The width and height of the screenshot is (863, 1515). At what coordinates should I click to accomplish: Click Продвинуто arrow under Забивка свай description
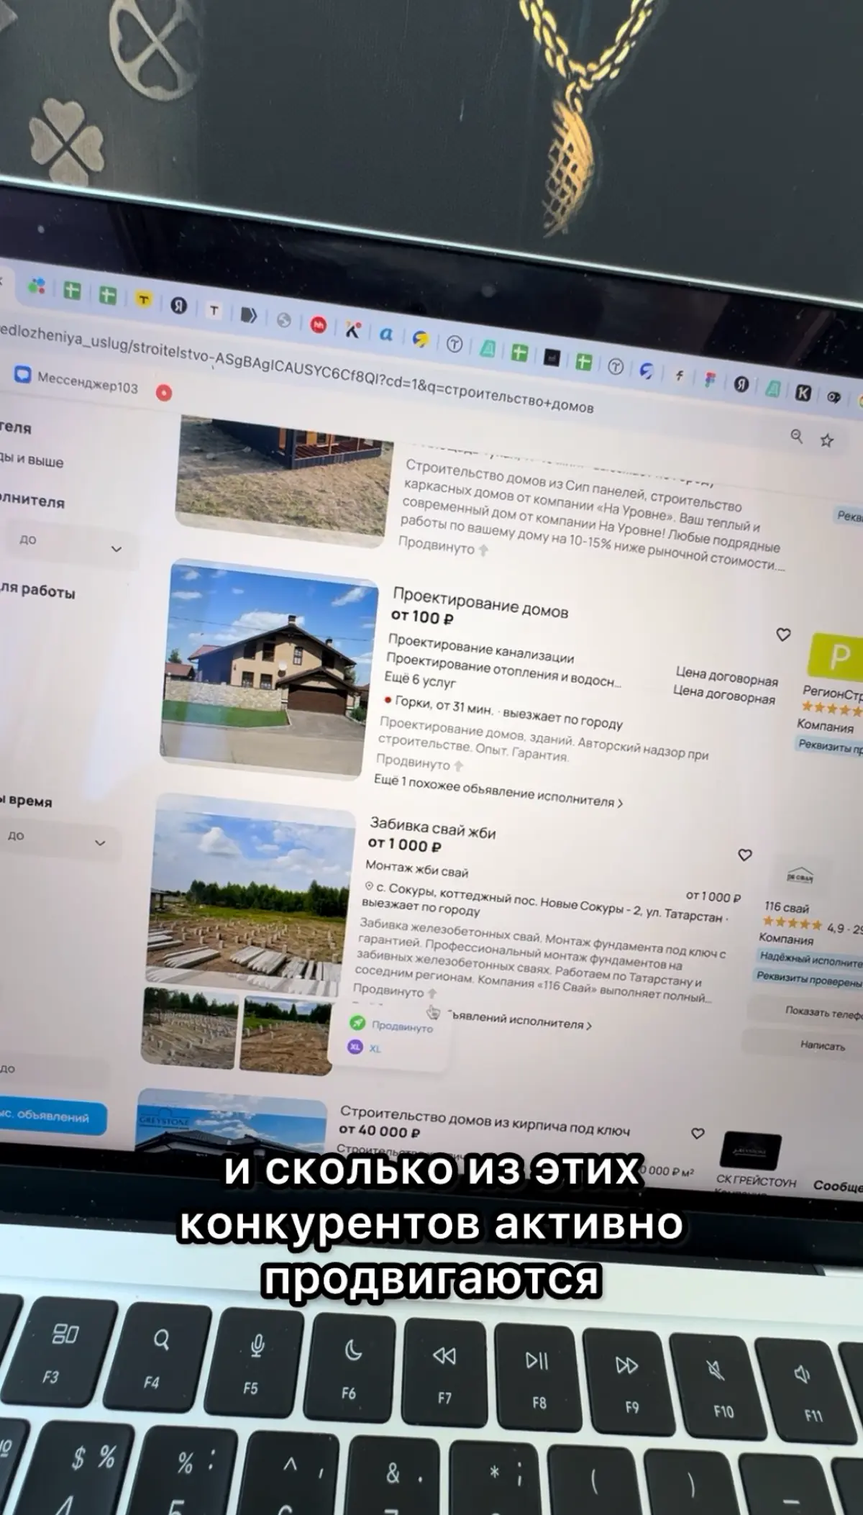tap(431, 993)
